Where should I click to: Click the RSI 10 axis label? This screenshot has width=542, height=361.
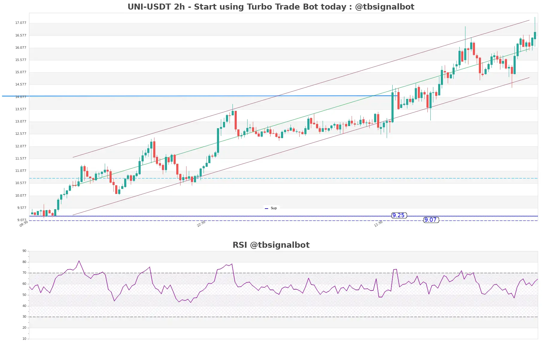[24, 339]
